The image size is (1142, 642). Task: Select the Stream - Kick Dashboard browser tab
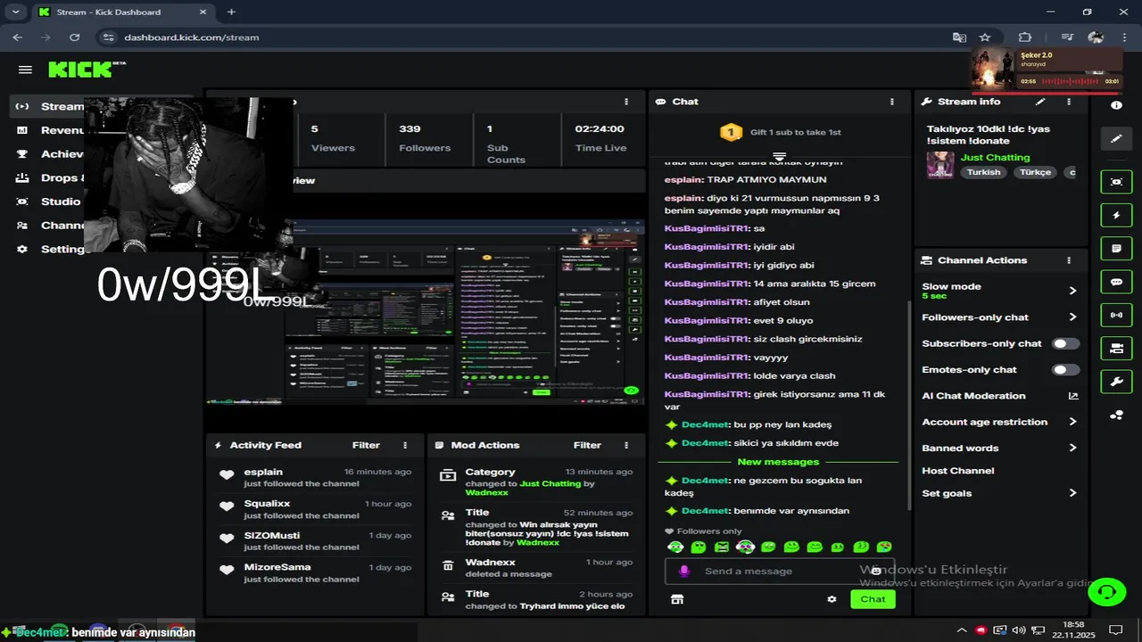[x=121, y=12]
